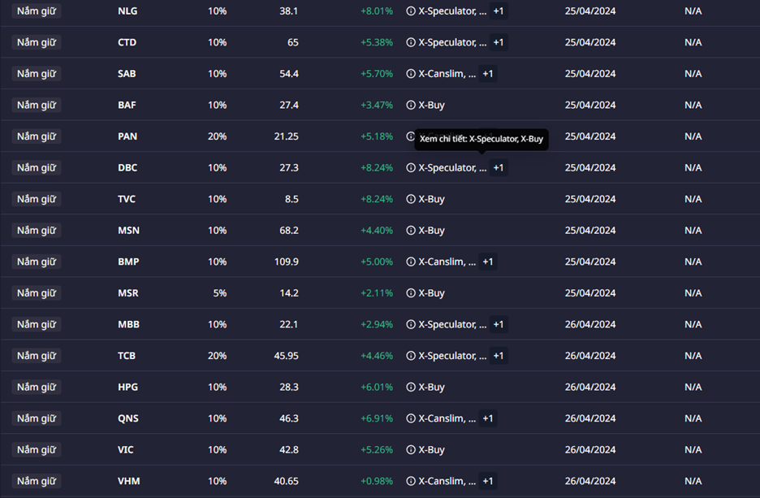Expand the +1 badge in the SAB row
This screenshot has width=760, height=498.
(488, 74)
